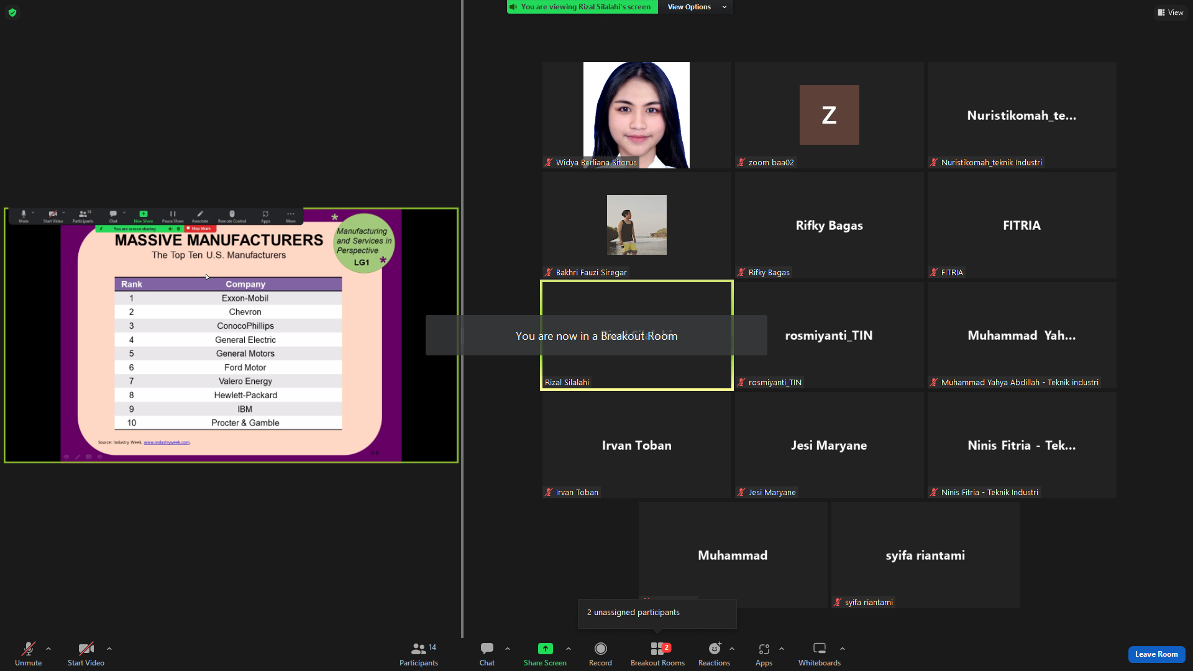Viewport: 1193px width, 671px height.
Task: Select the zoom baa02 participant tile
Action: [x=829, y=115]
